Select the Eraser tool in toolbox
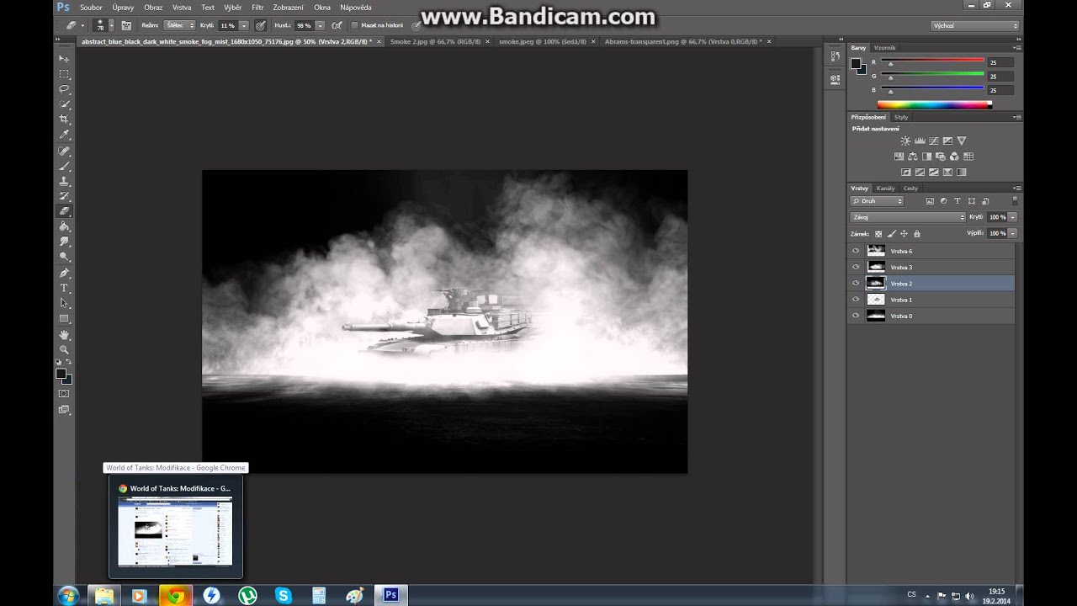The width and height of the screenshot is (1077, 606). tap(64, 211)
